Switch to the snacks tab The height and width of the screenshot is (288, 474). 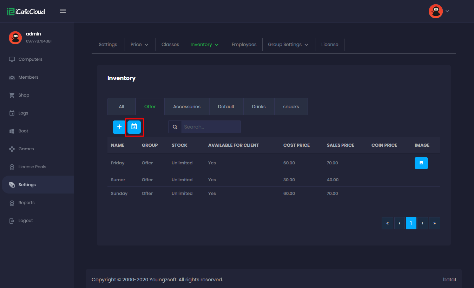point(291,106)
